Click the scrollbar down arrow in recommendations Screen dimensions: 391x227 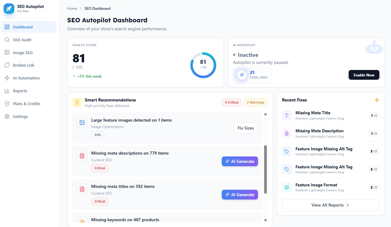click(265, 220)
